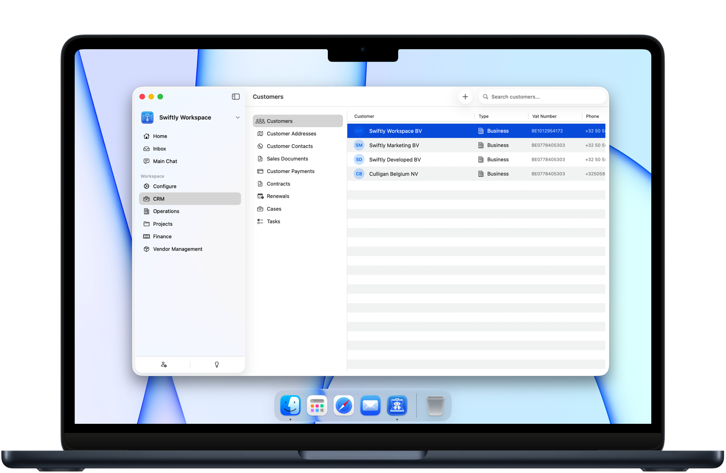726x473 pixels.
Task: Open the user settings icon at sidebar bottom
Action: tap(164, 364)
